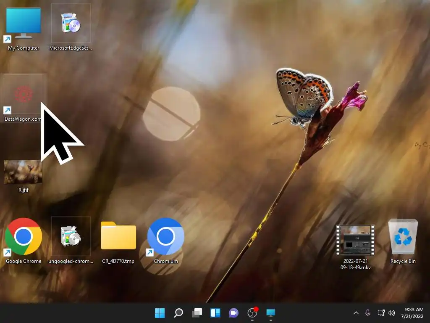Show hidden system tray icons
This screenshot has height=323, width=430.
click(356, 313)
